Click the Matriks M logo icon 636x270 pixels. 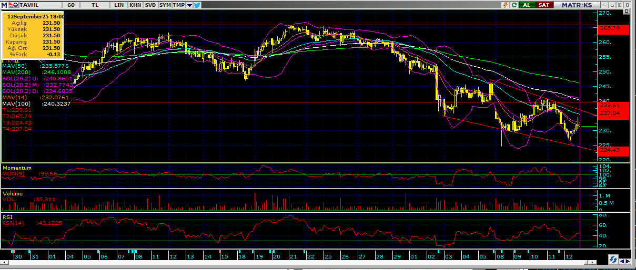click(5, 5)
